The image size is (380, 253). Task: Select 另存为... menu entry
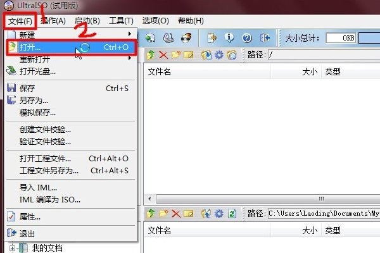click(x=71, y=100)
